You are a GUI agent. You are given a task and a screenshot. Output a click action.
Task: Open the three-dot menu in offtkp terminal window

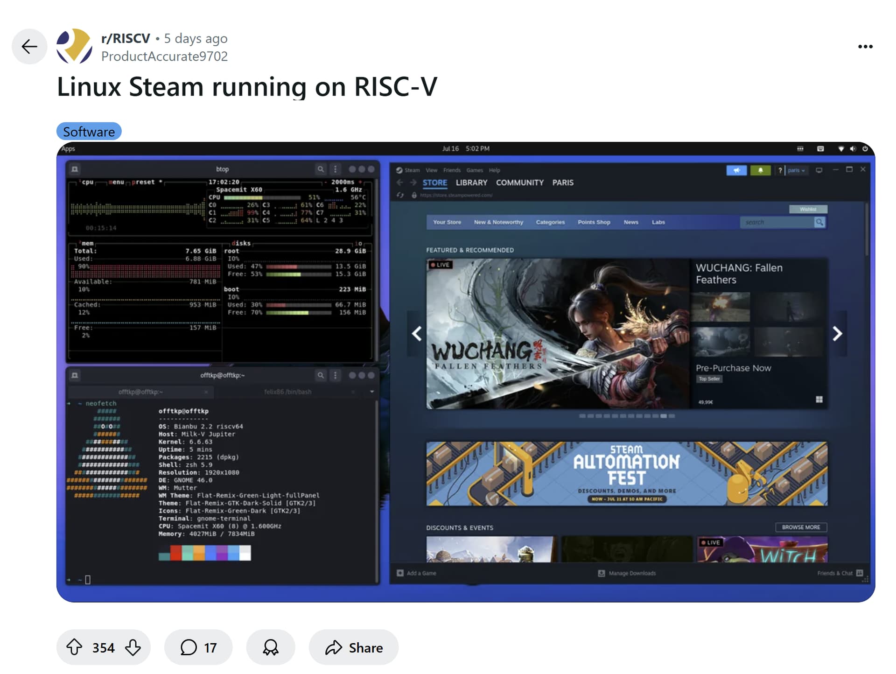pos(335,375)
